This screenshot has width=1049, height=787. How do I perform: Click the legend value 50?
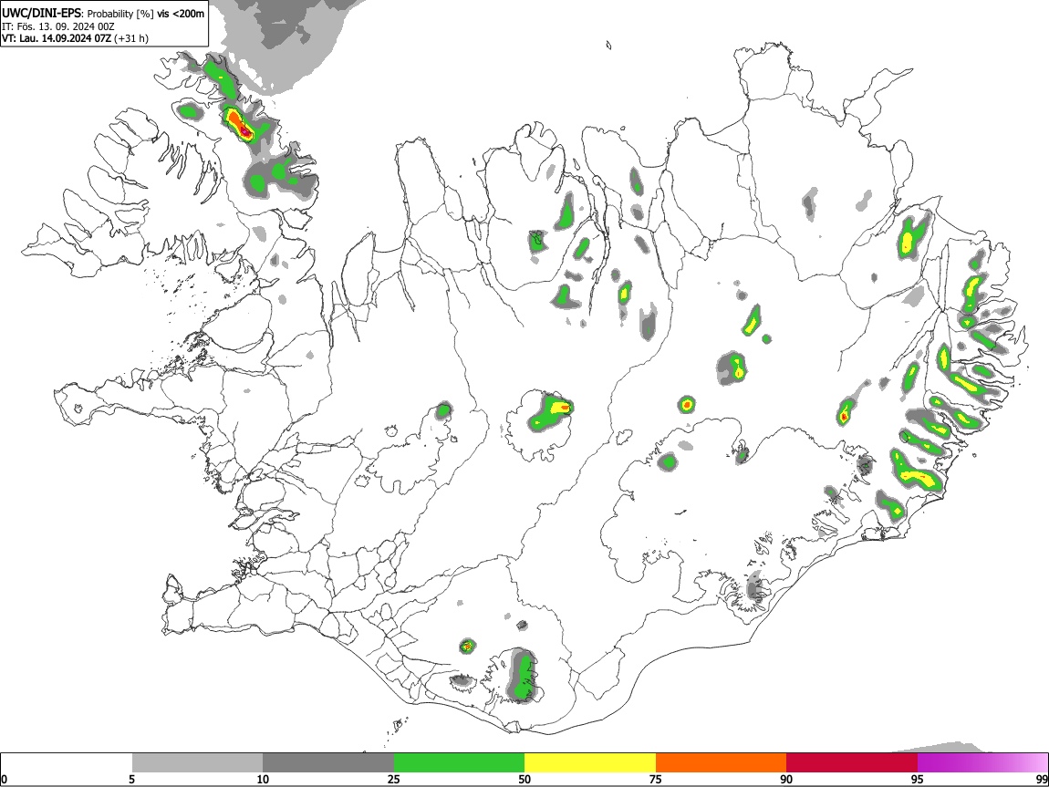(524, 779)
